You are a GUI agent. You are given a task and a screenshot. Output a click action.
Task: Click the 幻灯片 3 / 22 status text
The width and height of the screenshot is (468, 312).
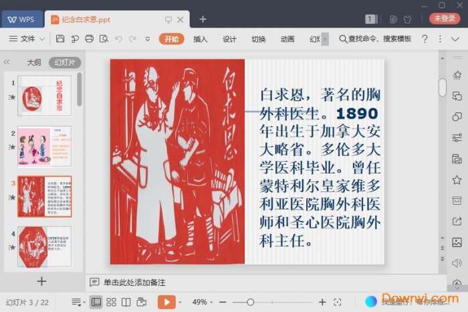pyautogui.click(x=27, y=303)
